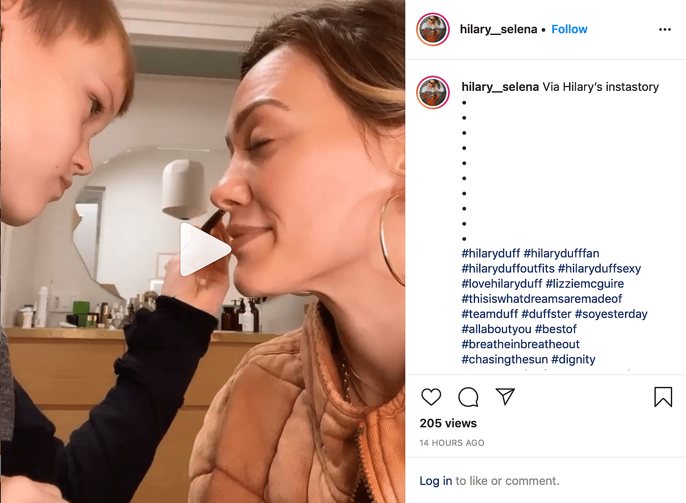The image size is (686, 503).
Task: Open comments with speech bubble icon
Action: click(468, 397)
